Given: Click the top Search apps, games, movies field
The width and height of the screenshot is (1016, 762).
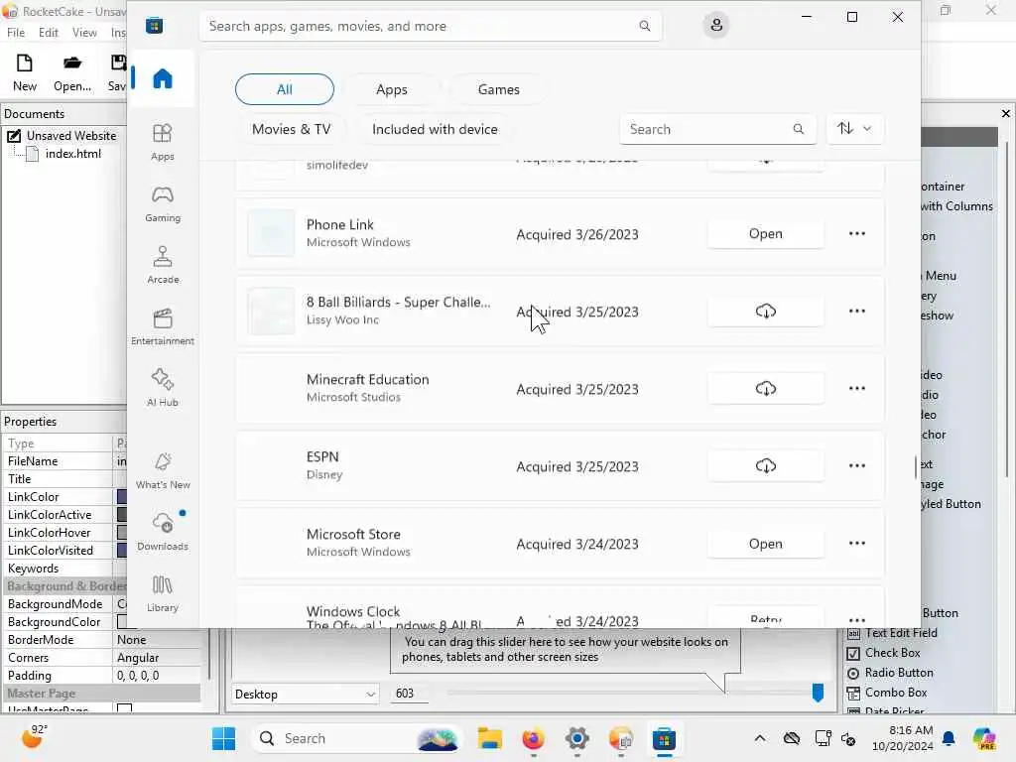Looking at the screenshot, I should [431, 26].
